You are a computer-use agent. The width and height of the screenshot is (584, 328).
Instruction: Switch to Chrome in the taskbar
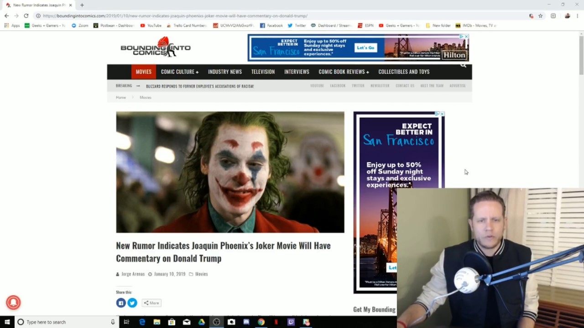tap(261, 322)
